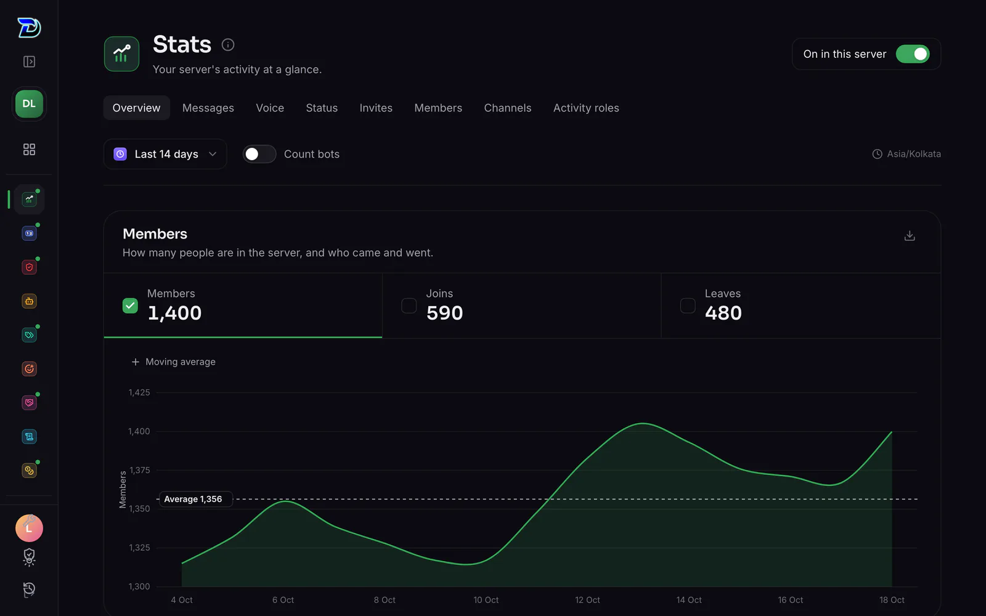
Task: Switch to the Invites tab
Action: [376, 108]
